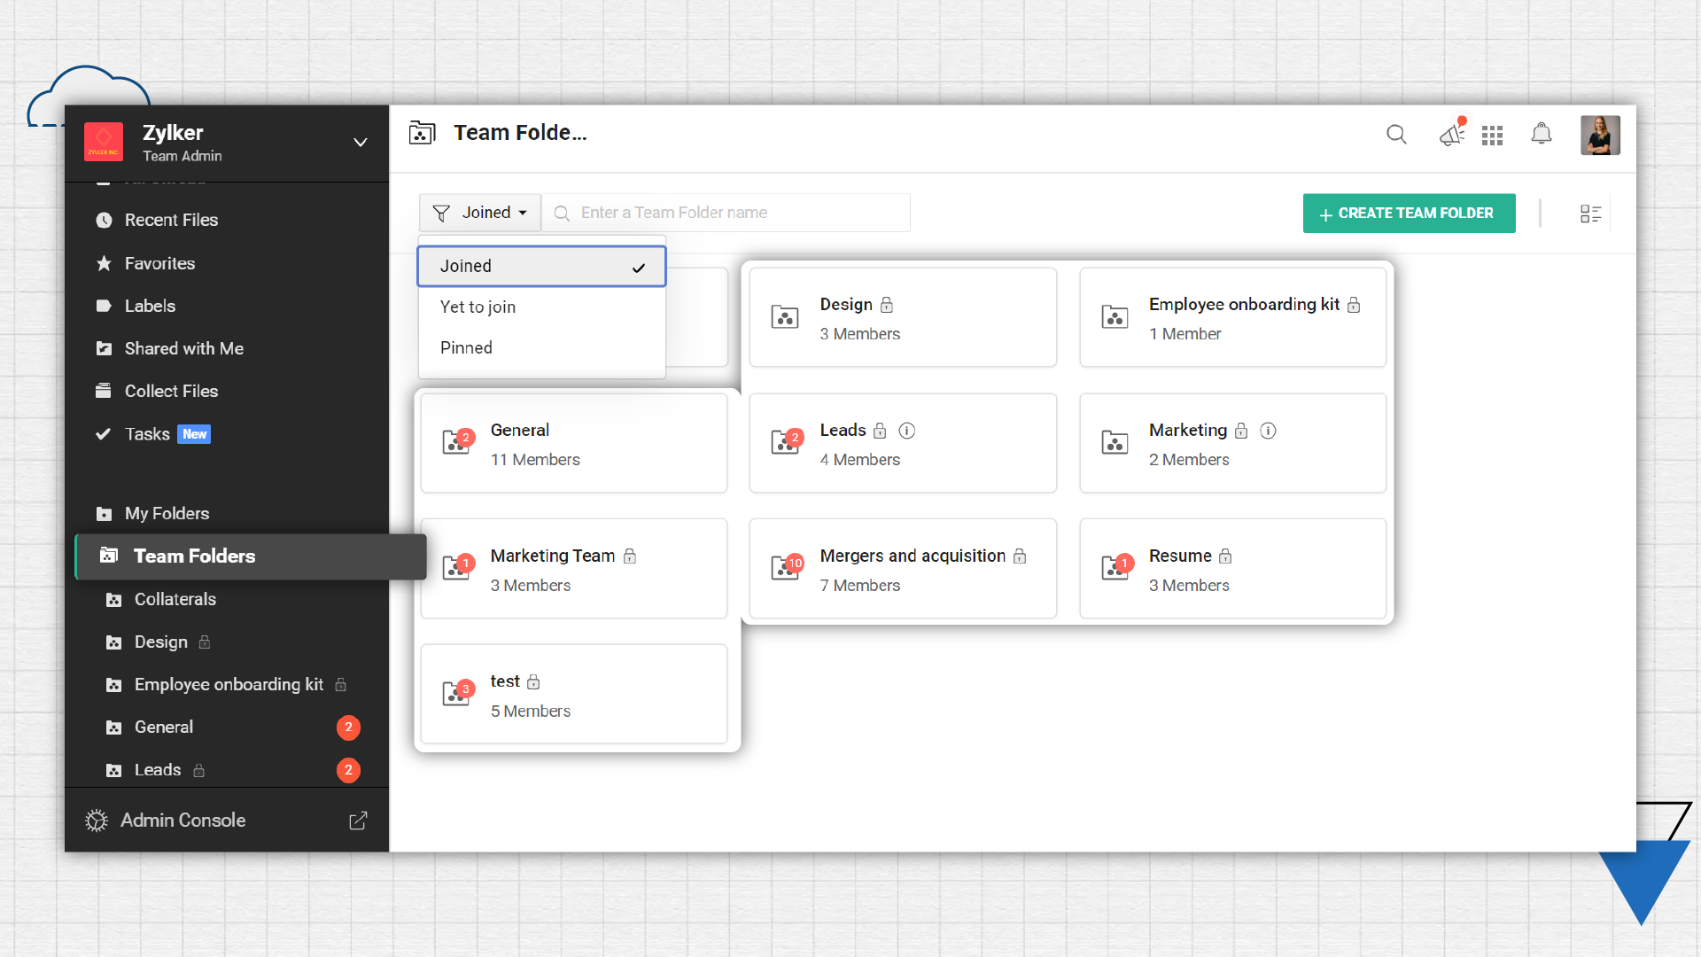The image size is (1701, 957).
Task: Open the apps grid launcher icon
Action: (1492, 136)
